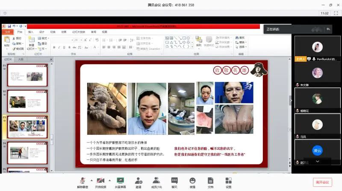This screenshot has width=342, height=191.
Task: Click the Bullets list icon
Action: [x=104, y=40]
